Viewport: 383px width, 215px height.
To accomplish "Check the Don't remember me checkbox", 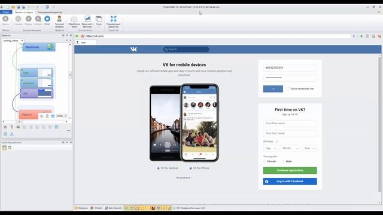I will tap(288, 89).
